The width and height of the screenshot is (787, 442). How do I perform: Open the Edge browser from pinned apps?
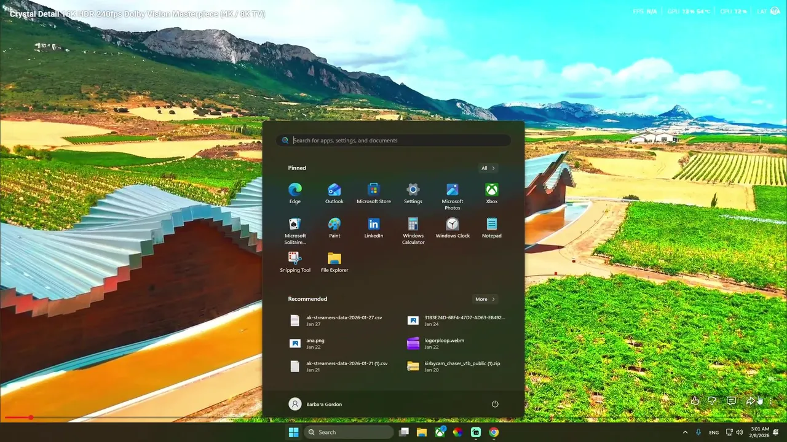pyautogui.click(x=295, y=193)
